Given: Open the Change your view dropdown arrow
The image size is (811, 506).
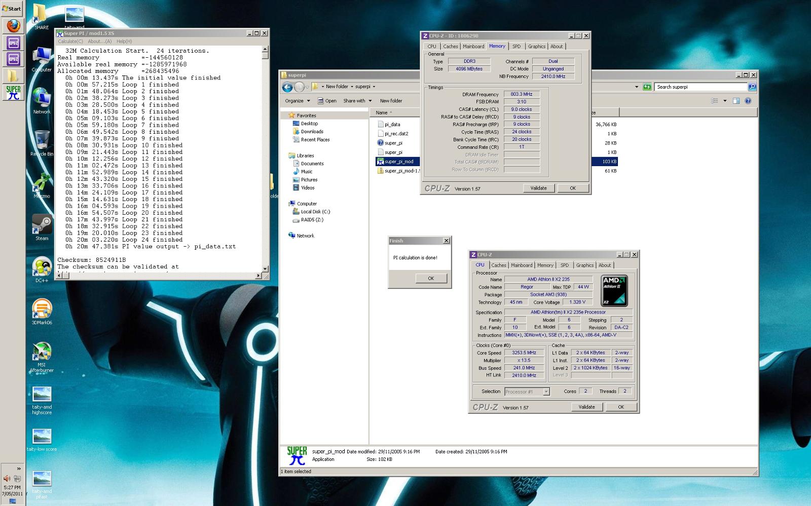Looking at the screenshot, I should click(725, 101).
